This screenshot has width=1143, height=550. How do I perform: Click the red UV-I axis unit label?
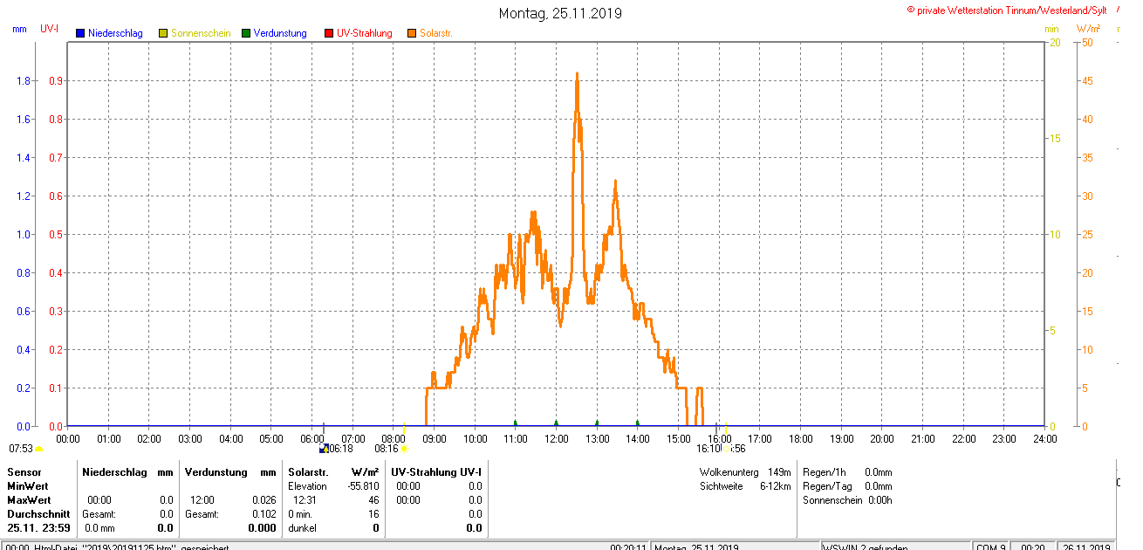50,29
